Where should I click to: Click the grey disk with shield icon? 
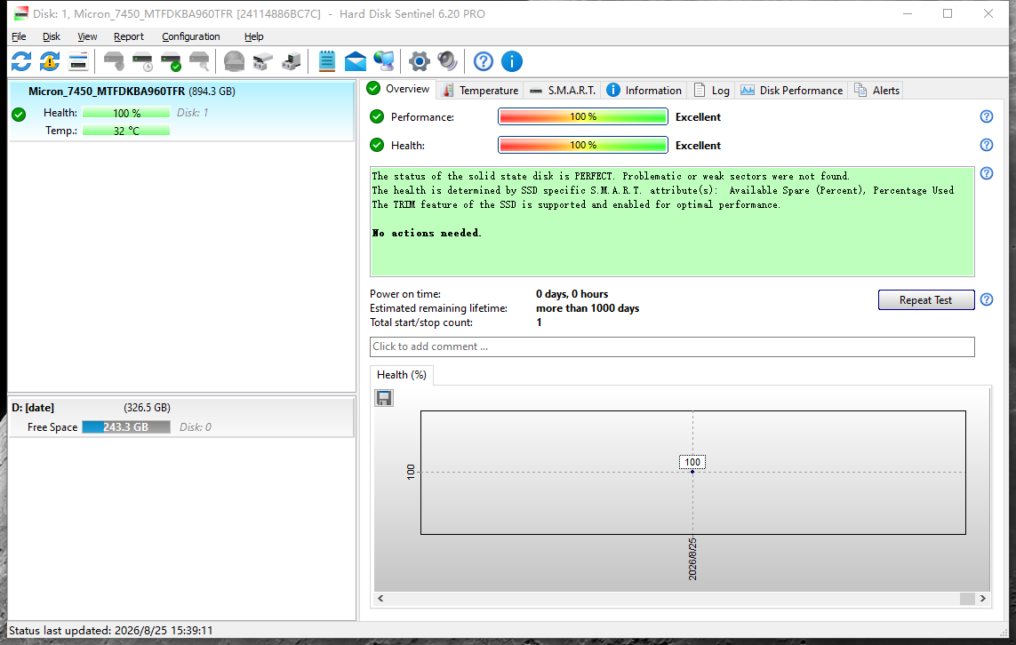click(x=114, y=61)
